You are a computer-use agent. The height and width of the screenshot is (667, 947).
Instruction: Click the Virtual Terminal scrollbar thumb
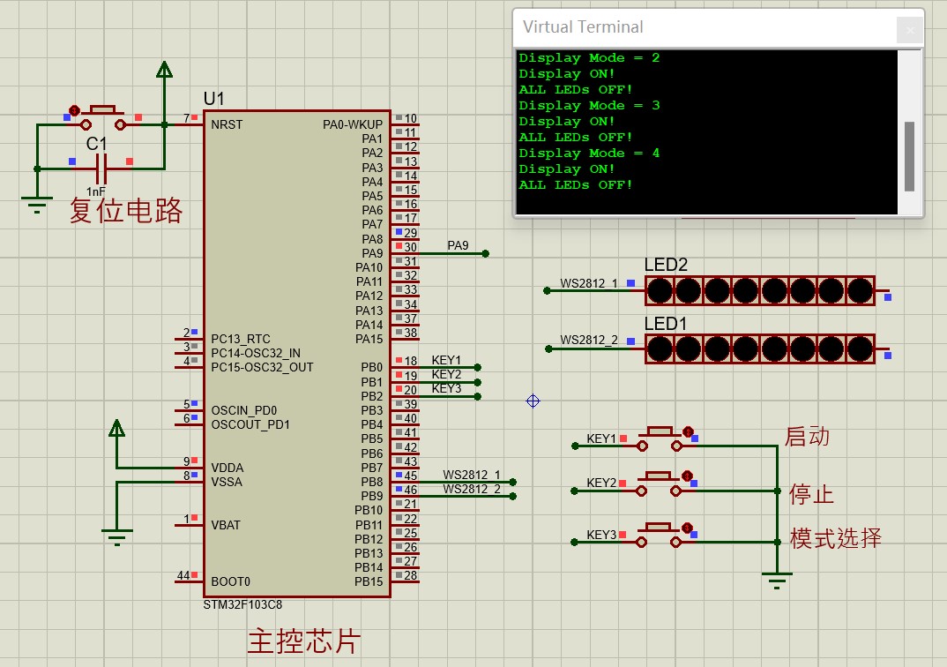click(x=910, y=155)
